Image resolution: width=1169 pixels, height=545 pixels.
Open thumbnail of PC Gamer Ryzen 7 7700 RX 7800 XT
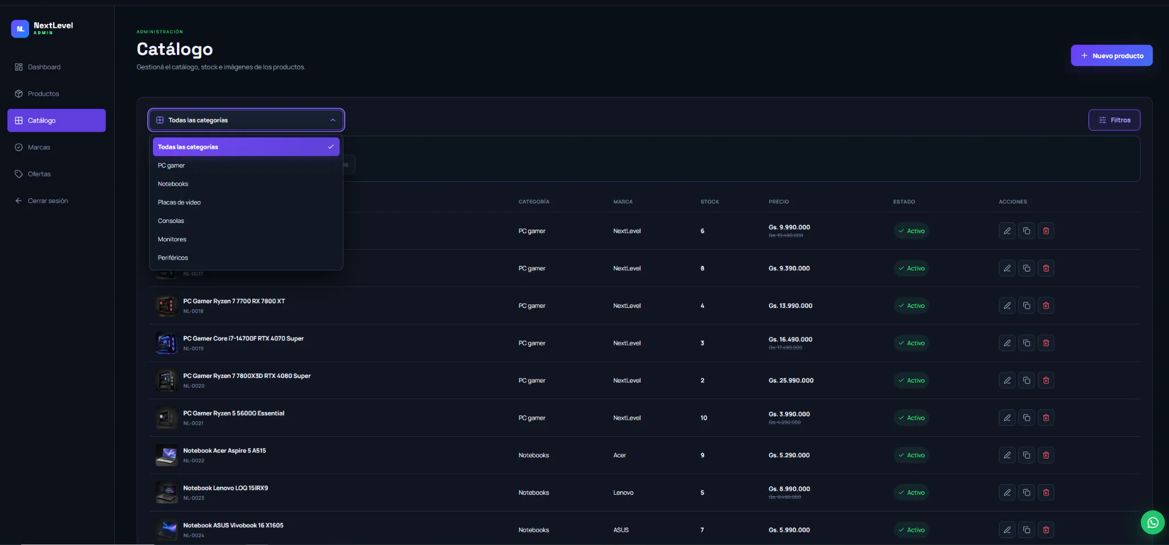[167, 306]
